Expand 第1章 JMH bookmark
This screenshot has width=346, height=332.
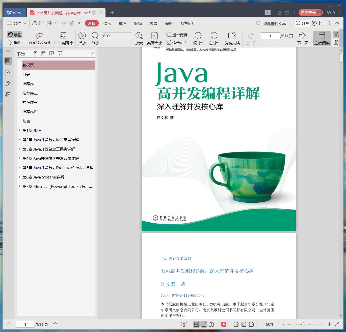point(20,130)
